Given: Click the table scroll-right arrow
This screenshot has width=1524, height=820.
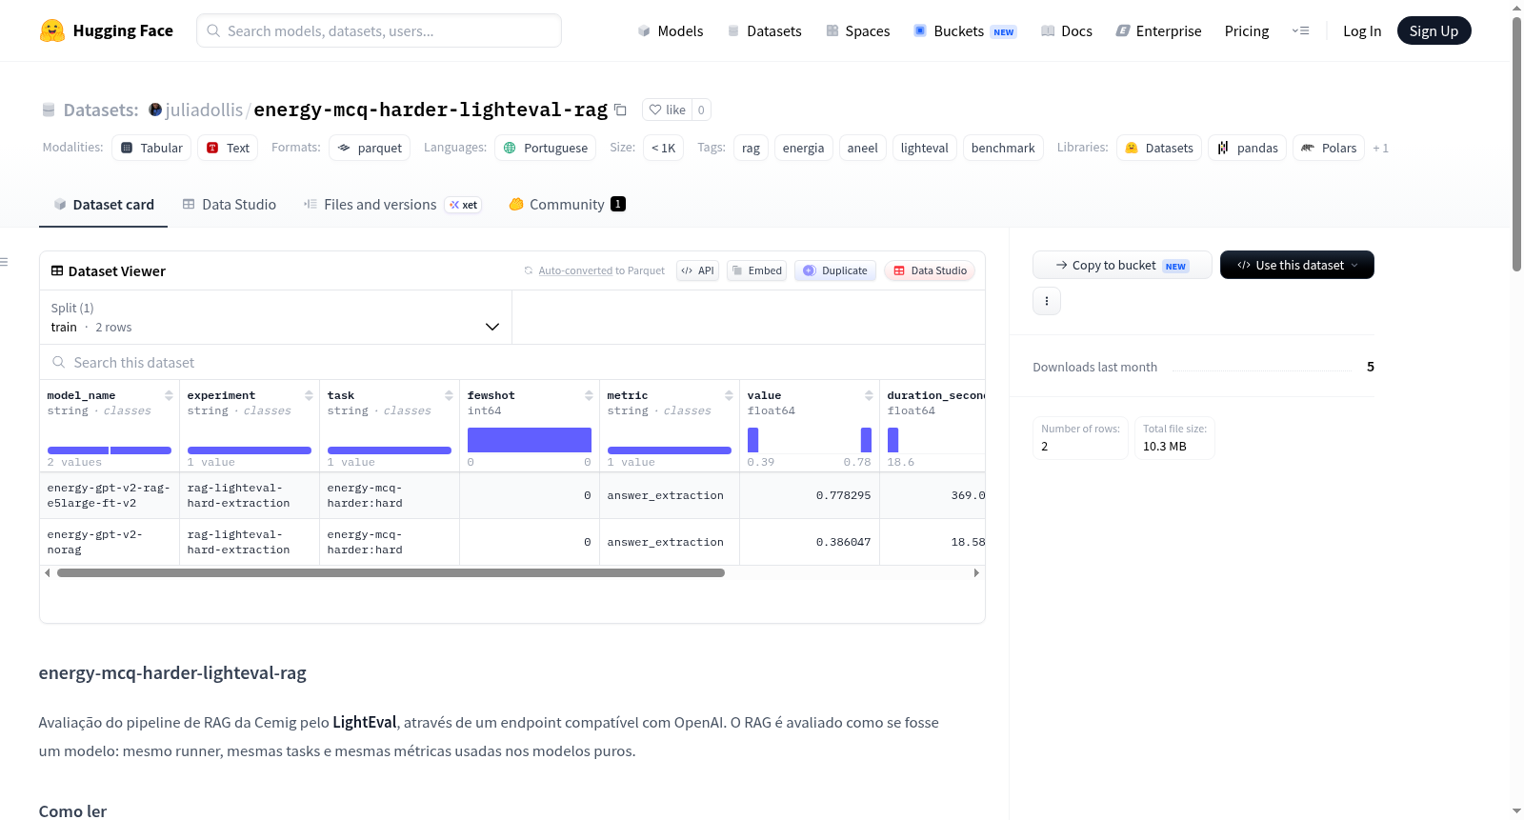Looking at the screenshot, I should point(976,573).
